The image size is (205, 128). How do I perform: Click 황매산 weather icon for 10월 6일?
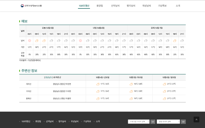tap(165, 98)
